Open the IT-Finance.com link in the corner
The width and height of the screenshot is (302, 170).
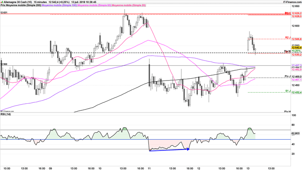292,2
